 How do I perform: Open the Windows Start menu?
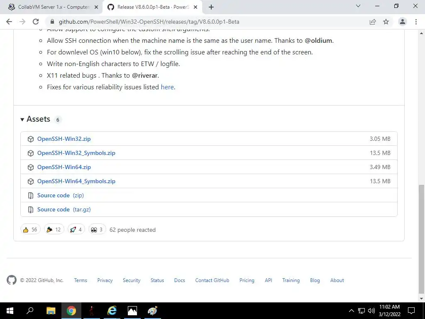(x=10, y=311)
